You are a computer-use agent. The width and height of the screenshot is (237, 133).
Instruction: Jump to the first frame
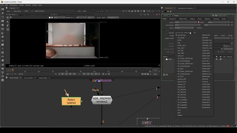(x=62, y=74)
